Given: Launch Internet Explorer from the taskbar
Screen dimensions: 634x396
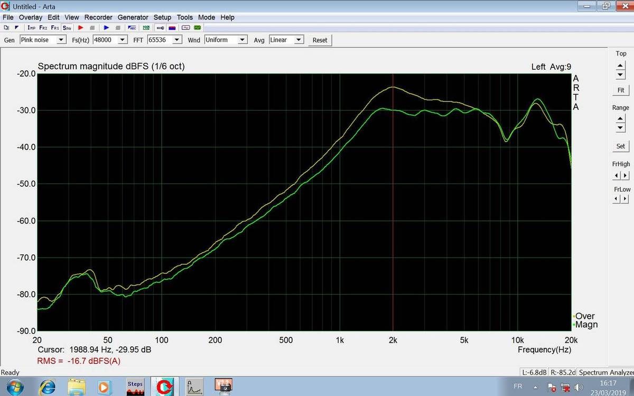Looking at the screenshot, I should pos(48,387).
